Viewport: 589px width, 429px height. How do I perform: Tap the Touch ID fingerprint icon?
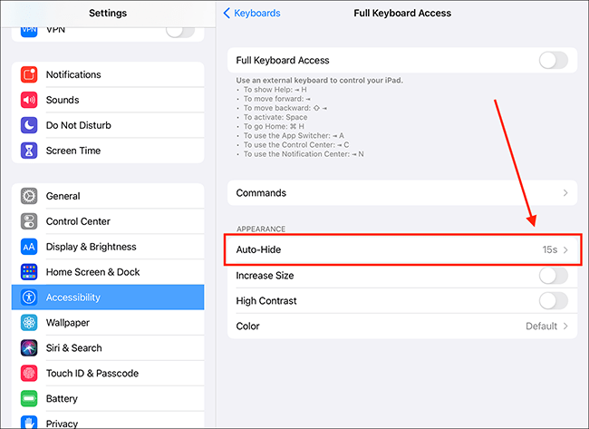click(x=29, y=374)
